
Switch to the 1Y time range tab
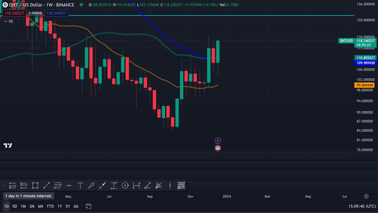tap(60, 206)
